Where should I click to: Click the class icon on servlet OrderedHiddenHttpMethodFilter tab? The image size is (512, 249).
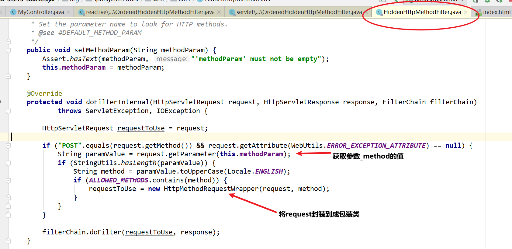232,12
